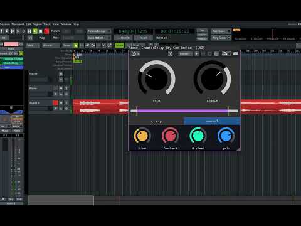Open automation A button on Piano track
This screenshot has width=301, height=226.
(x=61, y=94)
